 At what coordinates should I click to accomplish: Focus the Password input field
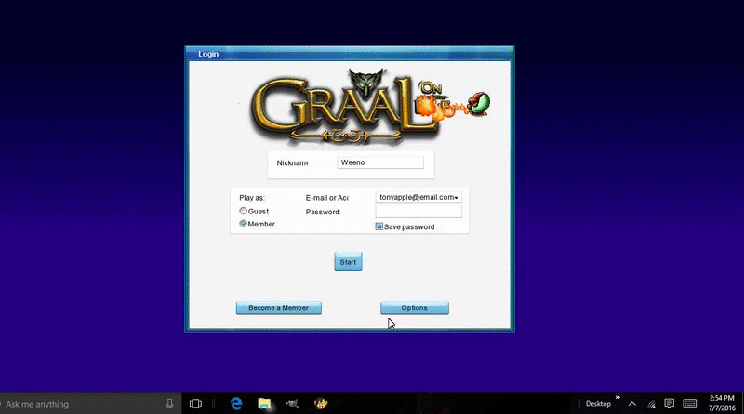418,212
